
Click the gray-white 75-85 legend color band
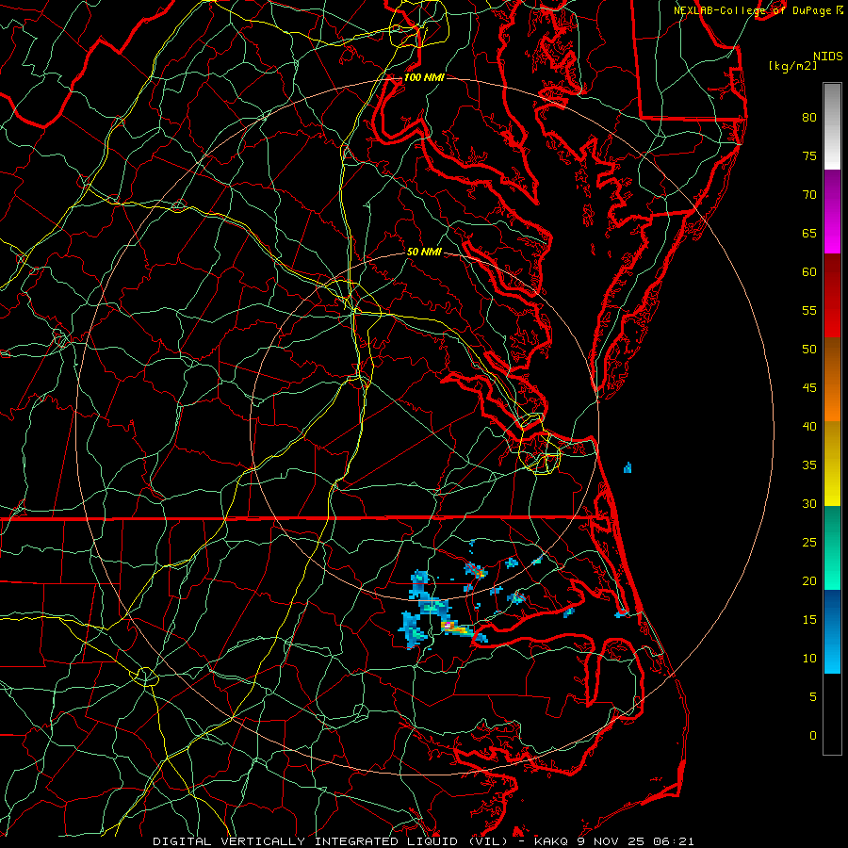[832, 126]
